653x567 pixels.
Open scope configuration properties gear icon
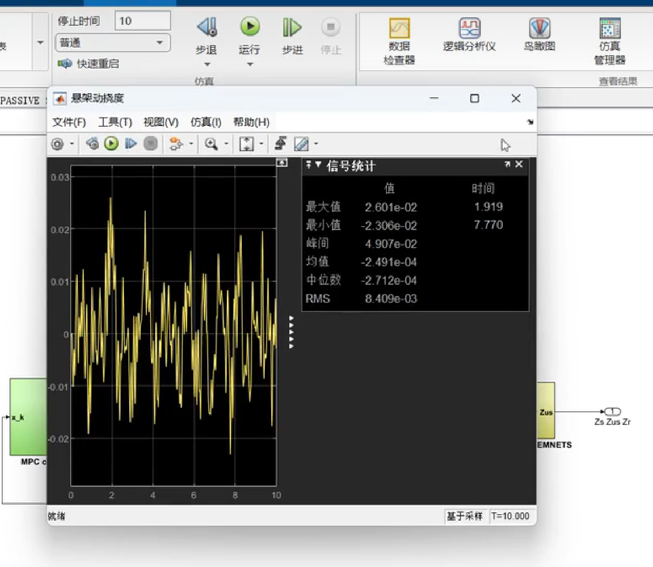[x=58, y=144]
